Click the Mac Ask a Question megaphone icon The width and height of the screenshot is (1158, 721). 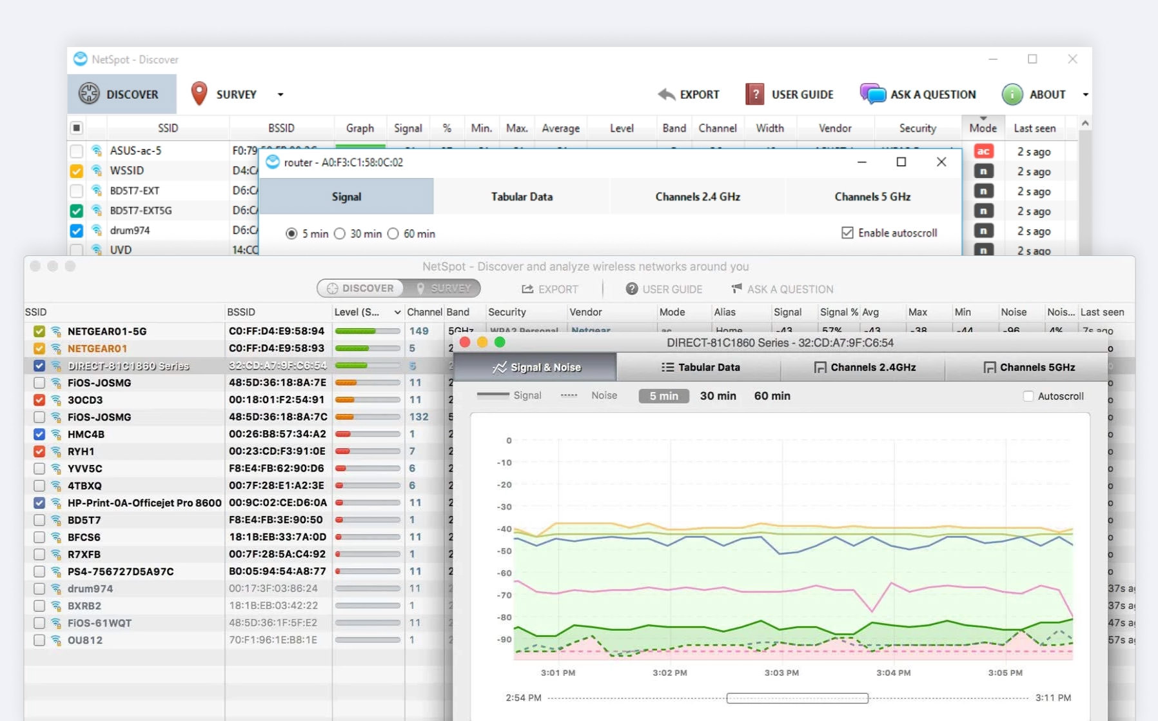(736, 288)
